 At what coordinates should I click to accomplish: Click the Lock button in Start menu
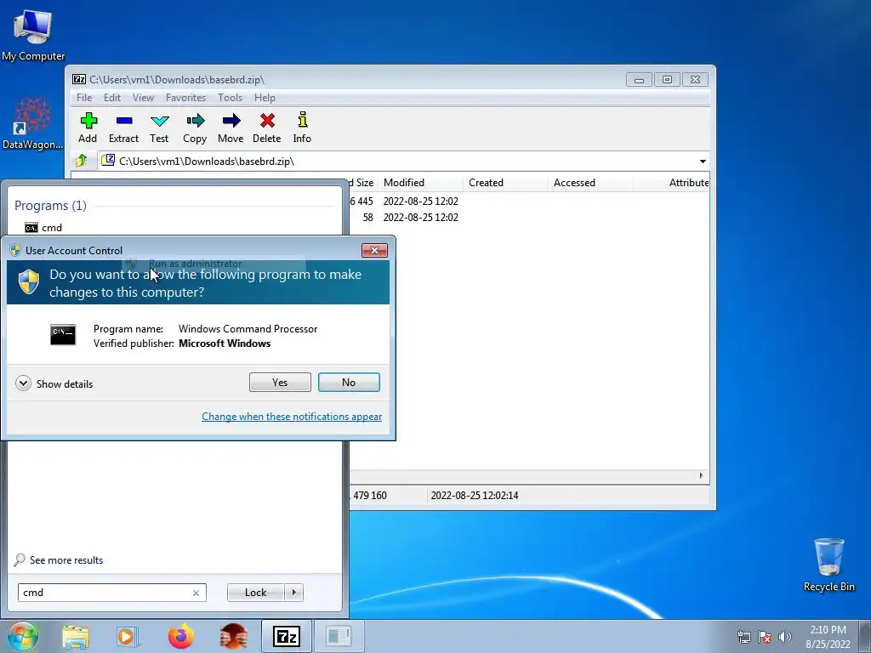click(255, 593)
